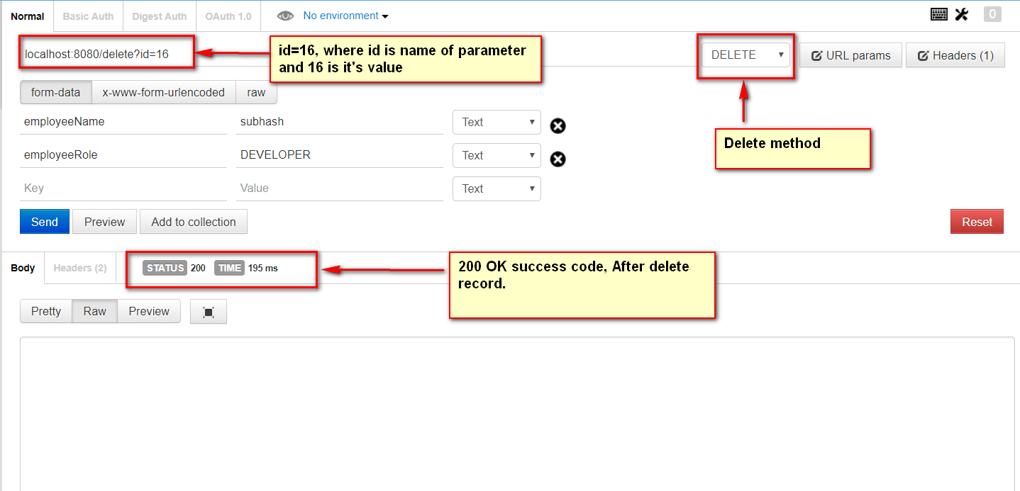Click Add to collection
The image size is (1020, 491).
(x=193, y=221)
